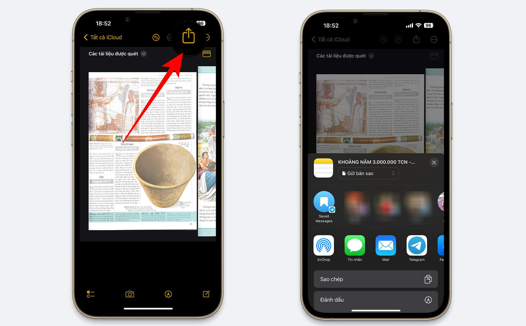This screenshot has width=526, height=326.
Task: Toggle the grid/thumbnail view layout icon
Action: click(x=206, y=53)
